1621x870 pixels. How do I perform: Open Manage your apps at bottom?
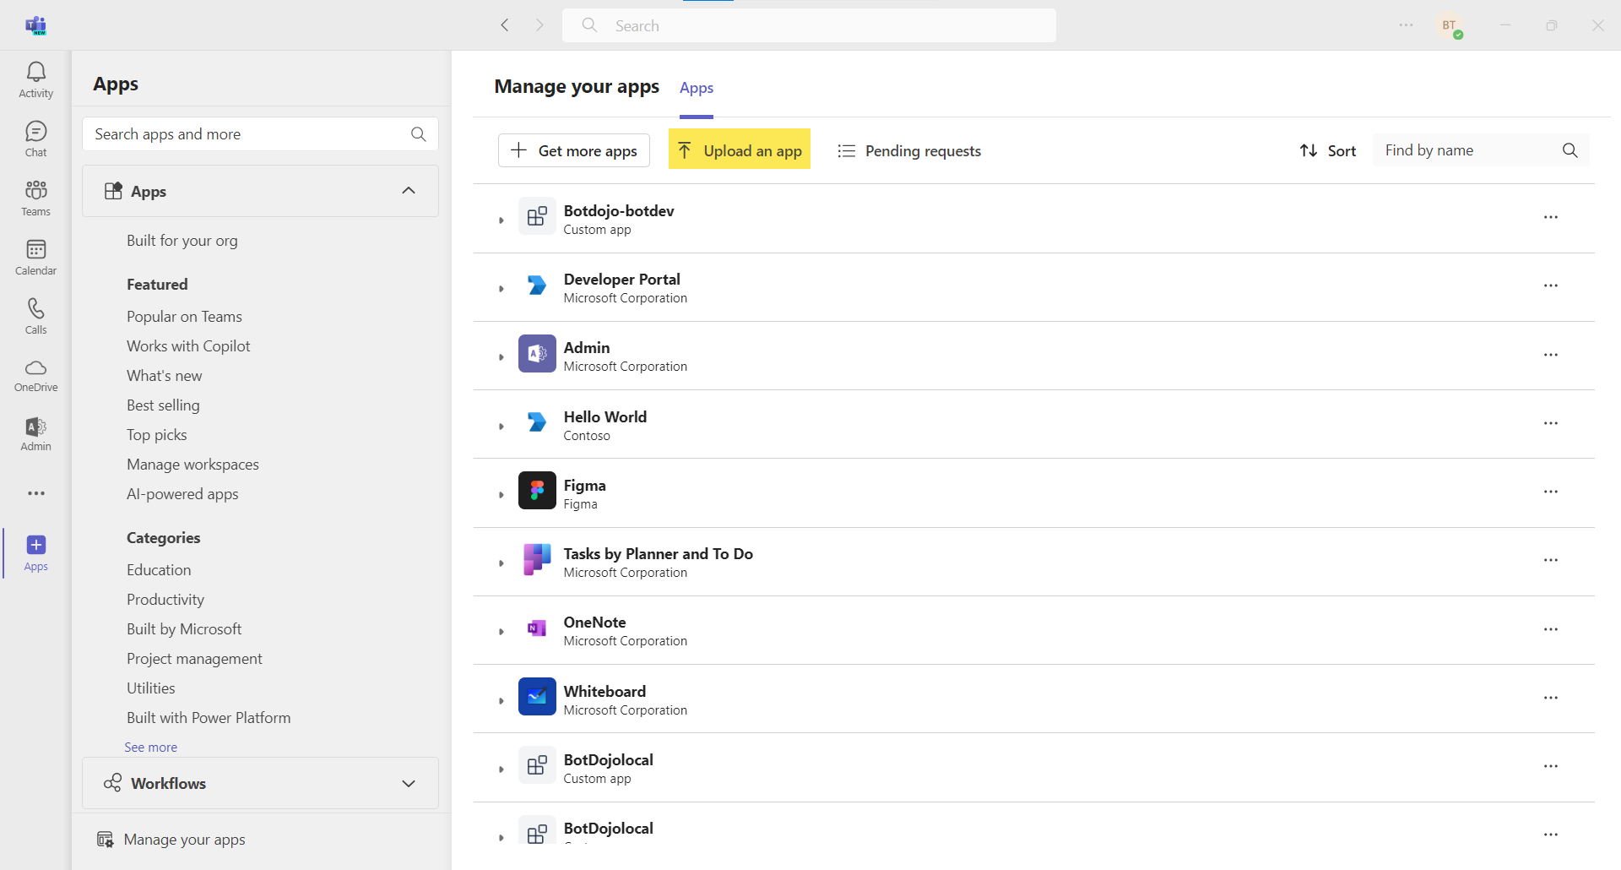[x=171, y=840]
